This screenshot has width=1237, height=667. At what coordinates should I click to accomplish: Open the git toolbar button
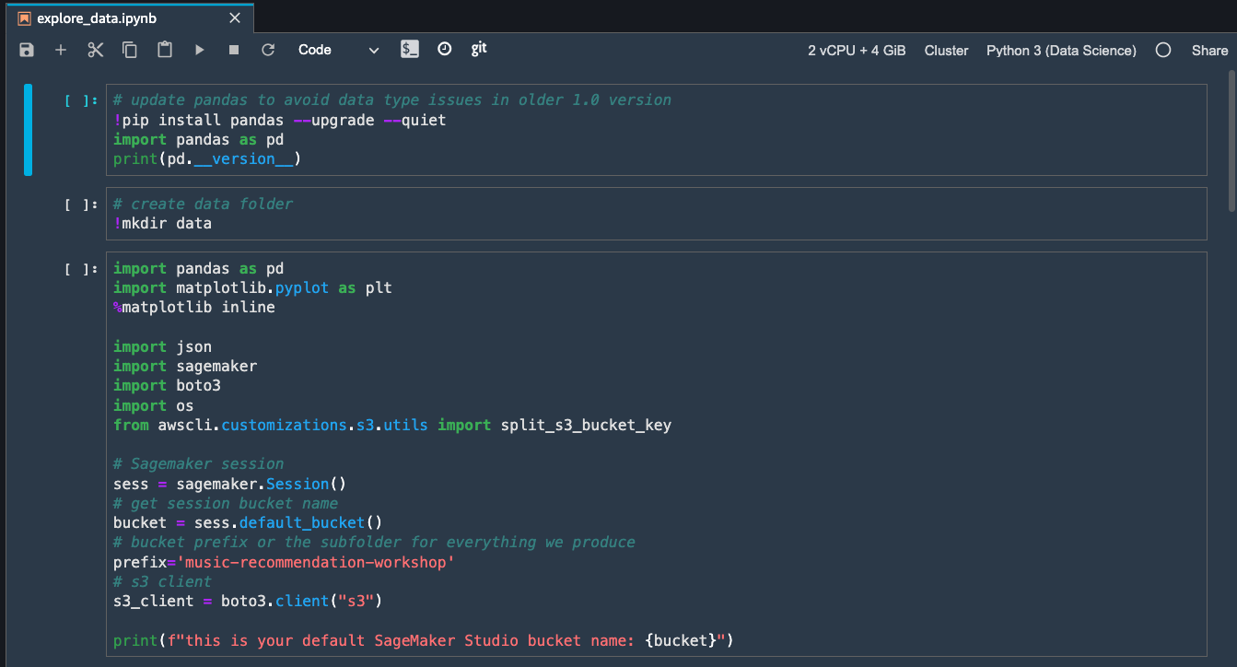pyautogui.click(x=479, y=49)
